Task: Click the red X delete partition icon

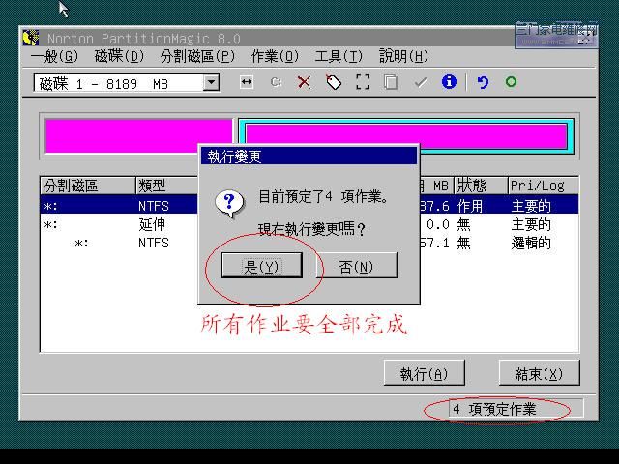Action: tap(304, 83)
